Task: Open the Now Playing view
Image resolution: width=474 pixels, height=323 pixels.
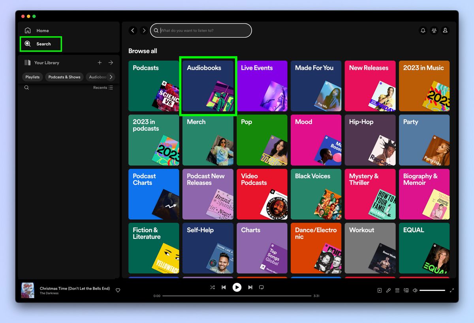Action: click(x=380, y=290)
